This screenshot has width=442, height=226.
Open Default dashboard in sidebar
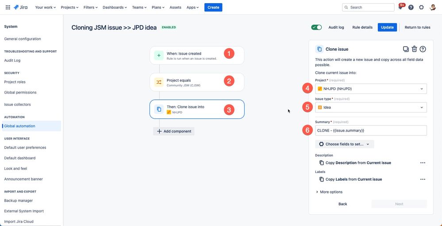tap(20, 158)
